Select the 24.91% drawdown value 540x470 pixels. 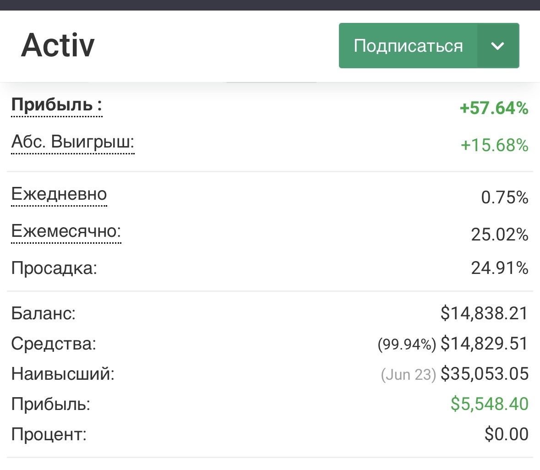(499, 268)
